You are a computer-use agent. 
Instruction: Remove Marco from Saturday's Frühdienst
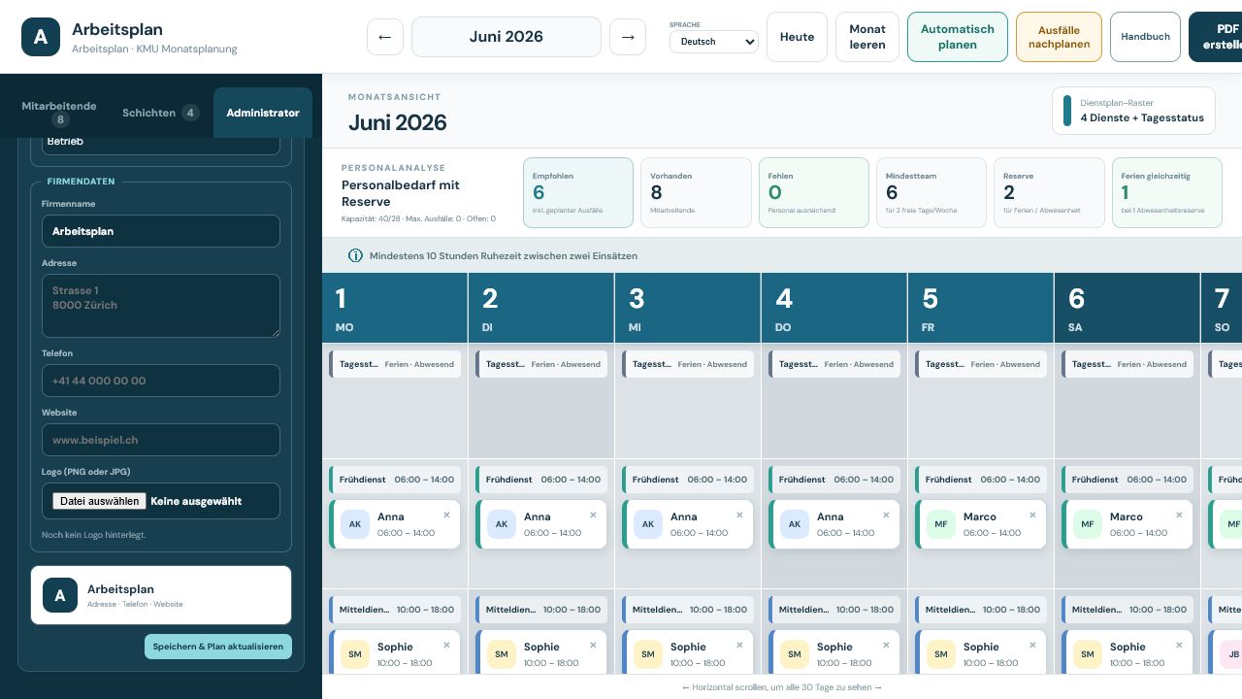pos(1179,516)
